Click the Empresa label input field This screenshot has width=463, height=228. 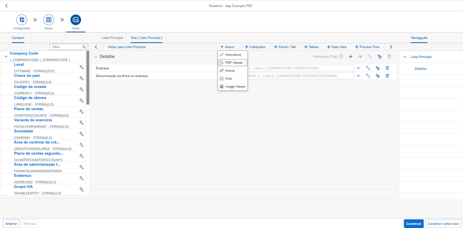[301, 68]
